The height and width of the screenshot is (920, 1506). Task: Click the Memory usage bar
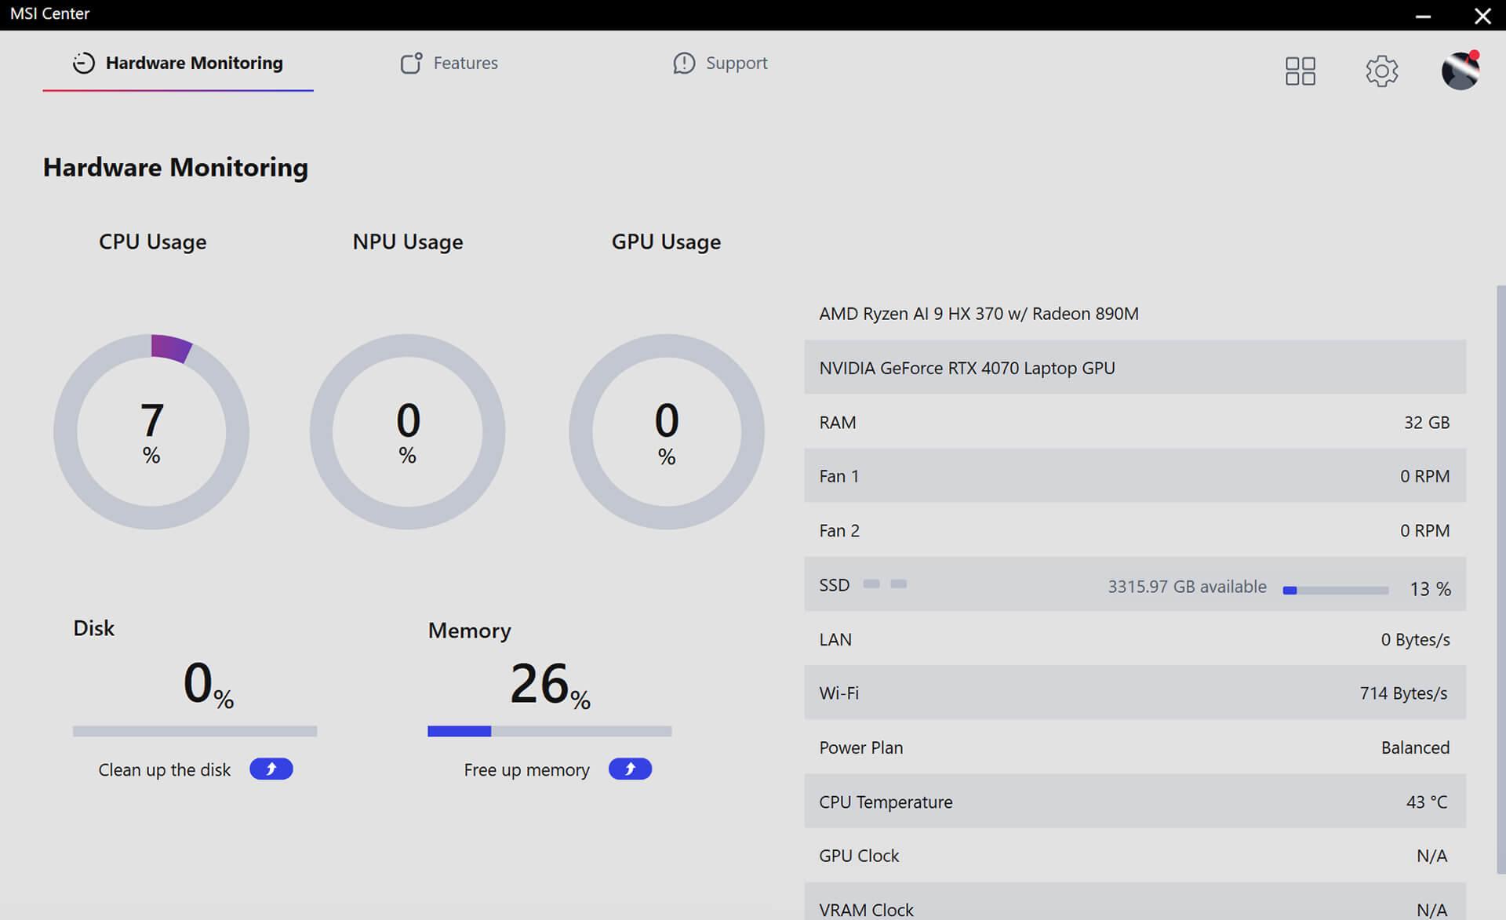coord(549,731)
